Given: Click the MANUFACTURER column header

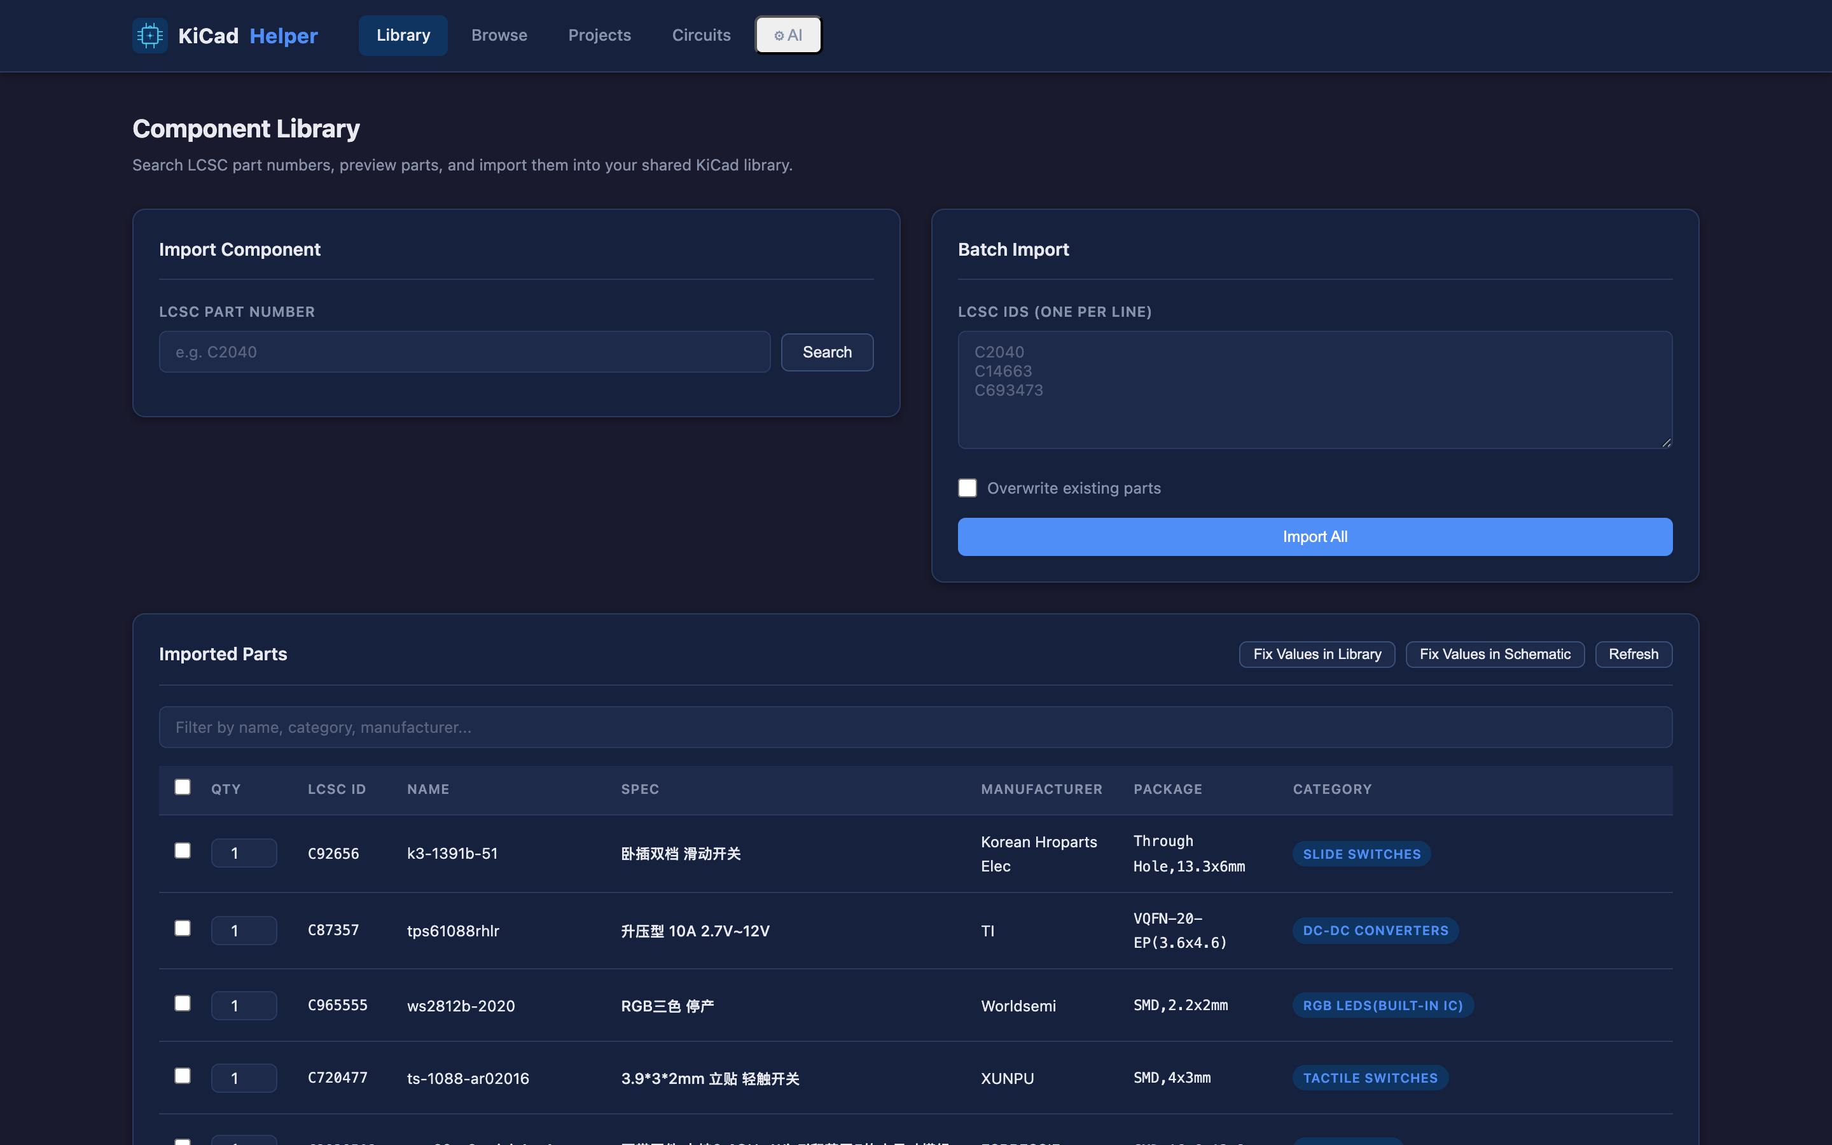Looking at the screenshot, I should [x=1041, y=789].
